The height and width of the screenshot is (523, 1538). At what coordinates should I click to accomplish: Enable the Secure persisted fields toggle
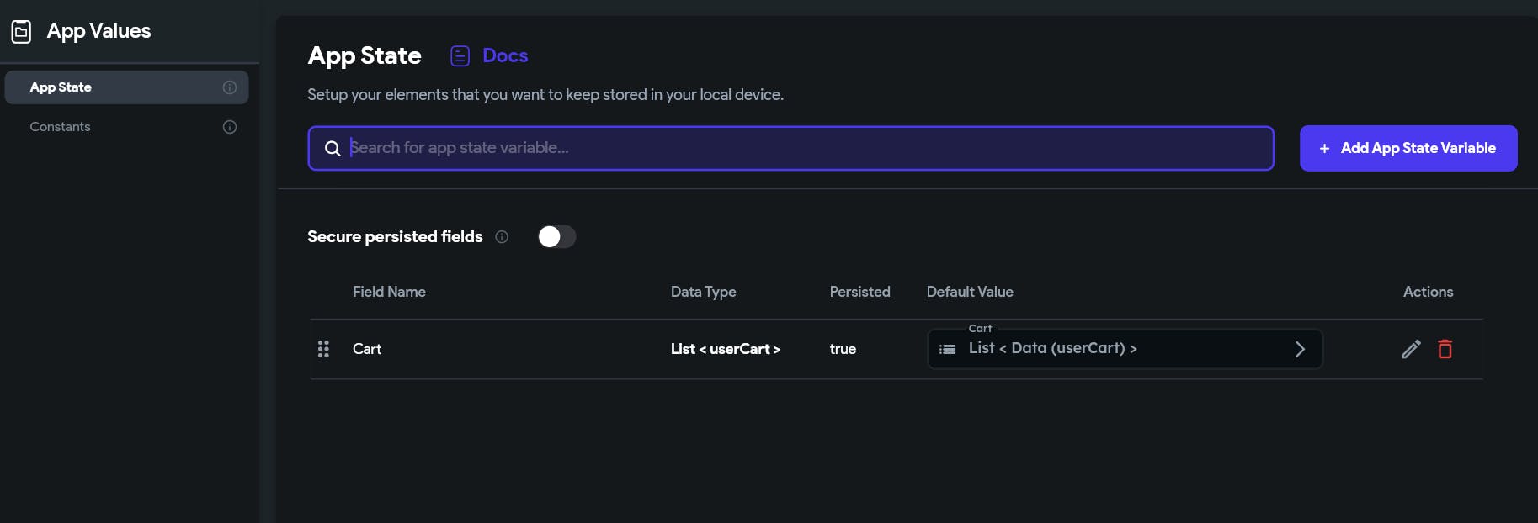[556, 237]
